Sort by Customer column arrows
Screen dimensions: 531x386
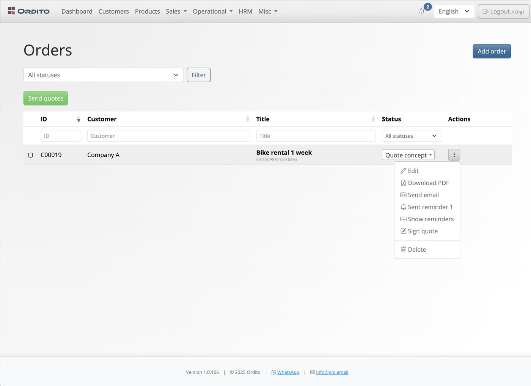point(247,119)
